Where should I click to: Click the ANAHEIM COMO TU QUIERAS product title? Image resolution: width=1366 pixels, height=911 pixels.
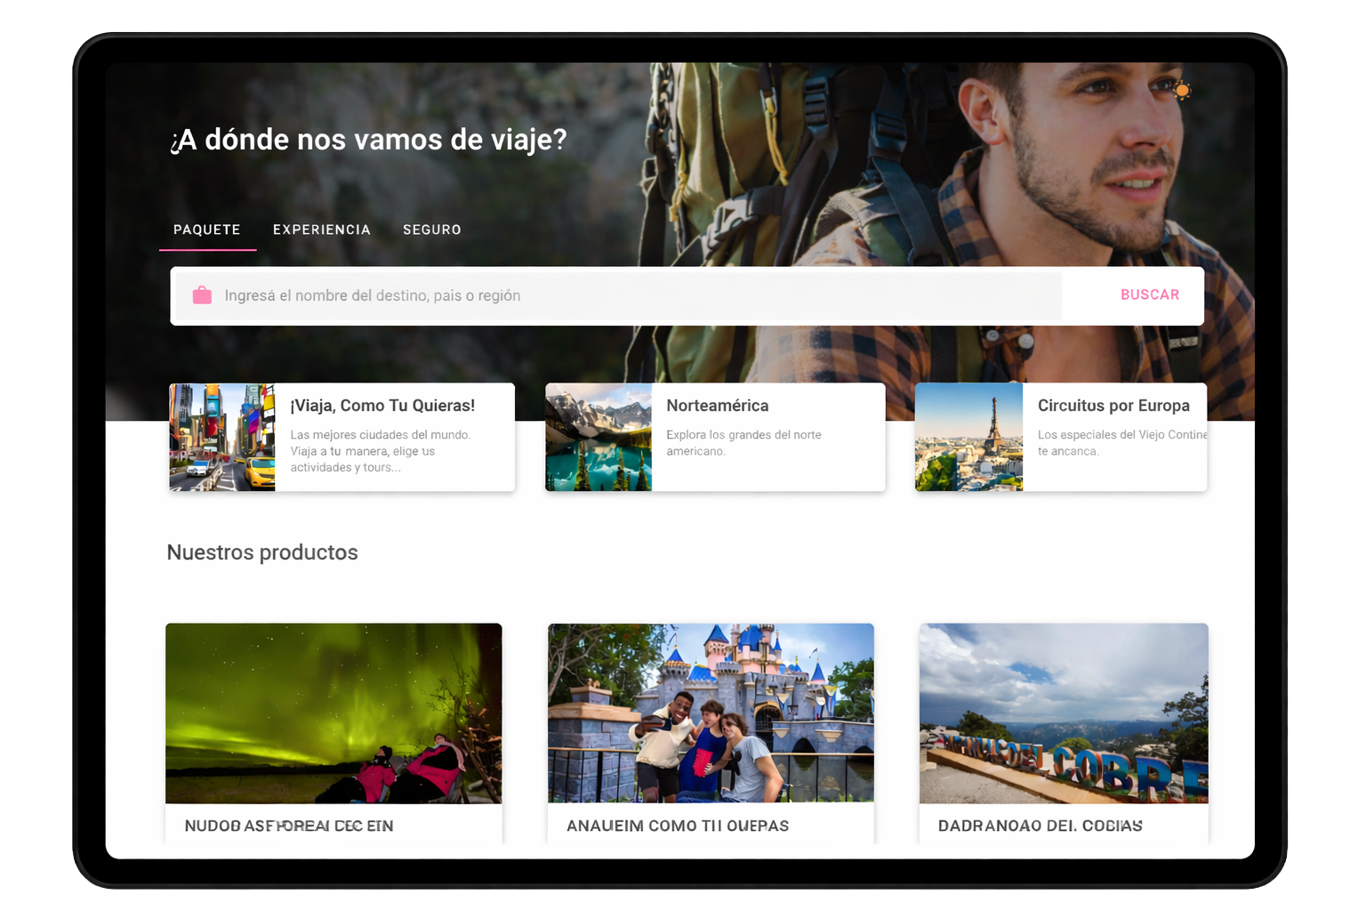click(677, 826)
